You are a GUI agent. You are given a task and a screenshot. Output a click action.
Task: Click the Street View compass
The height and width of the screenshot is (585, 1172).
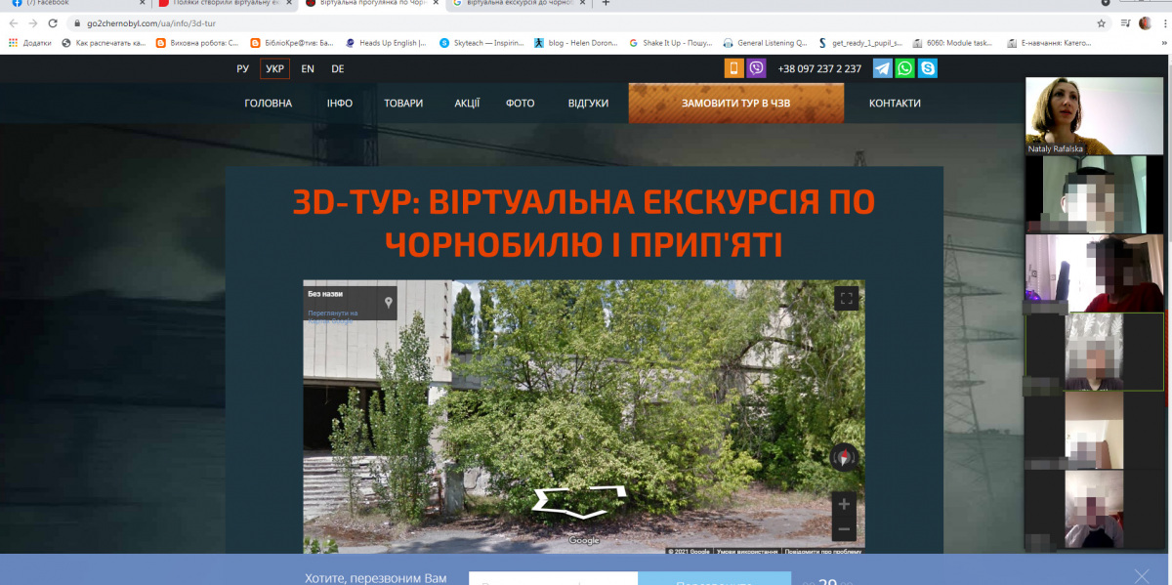click(845, 456)
